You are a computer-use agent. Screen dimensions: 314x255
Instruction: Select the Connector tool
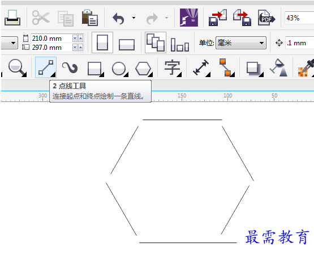[226, 67]
